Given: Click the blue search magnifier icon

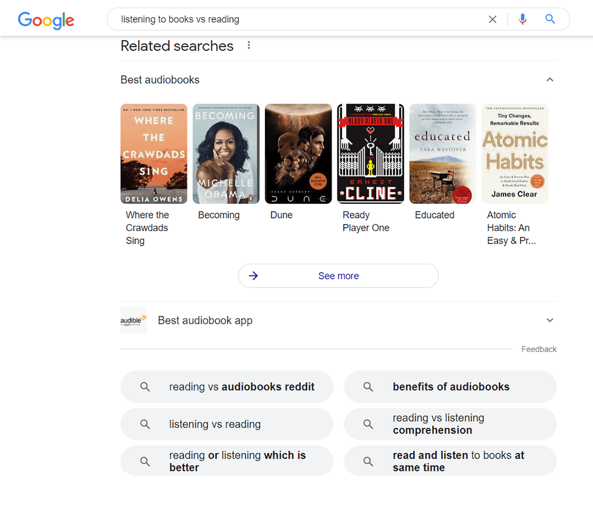Looking at the screenshot, I should 550,19.
